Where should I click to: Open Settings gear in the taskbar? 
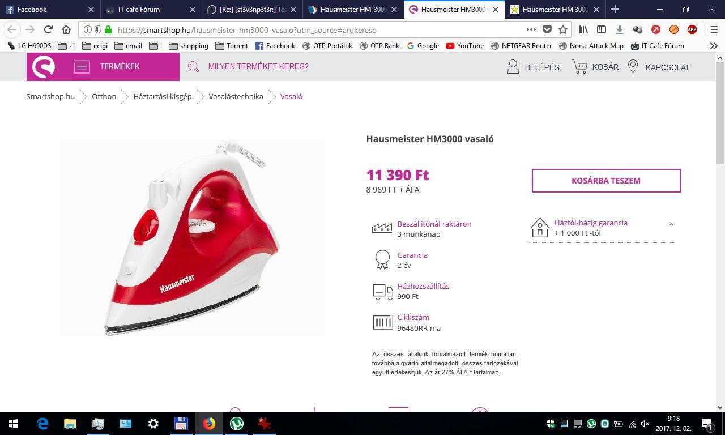point(153,424)
